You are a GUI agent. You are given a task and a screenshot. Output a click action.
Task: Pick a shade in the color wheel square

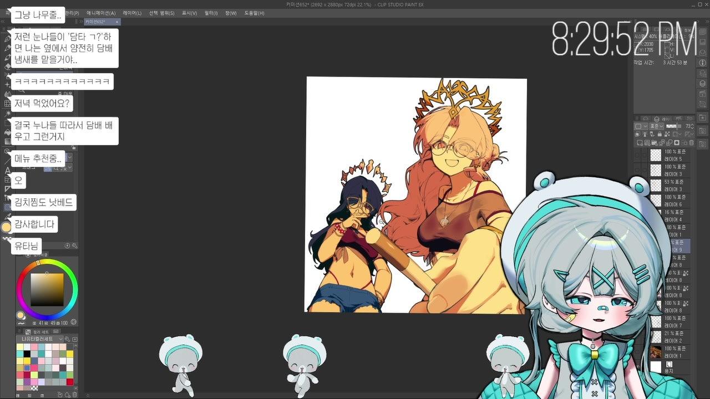[x=47, y=289]
